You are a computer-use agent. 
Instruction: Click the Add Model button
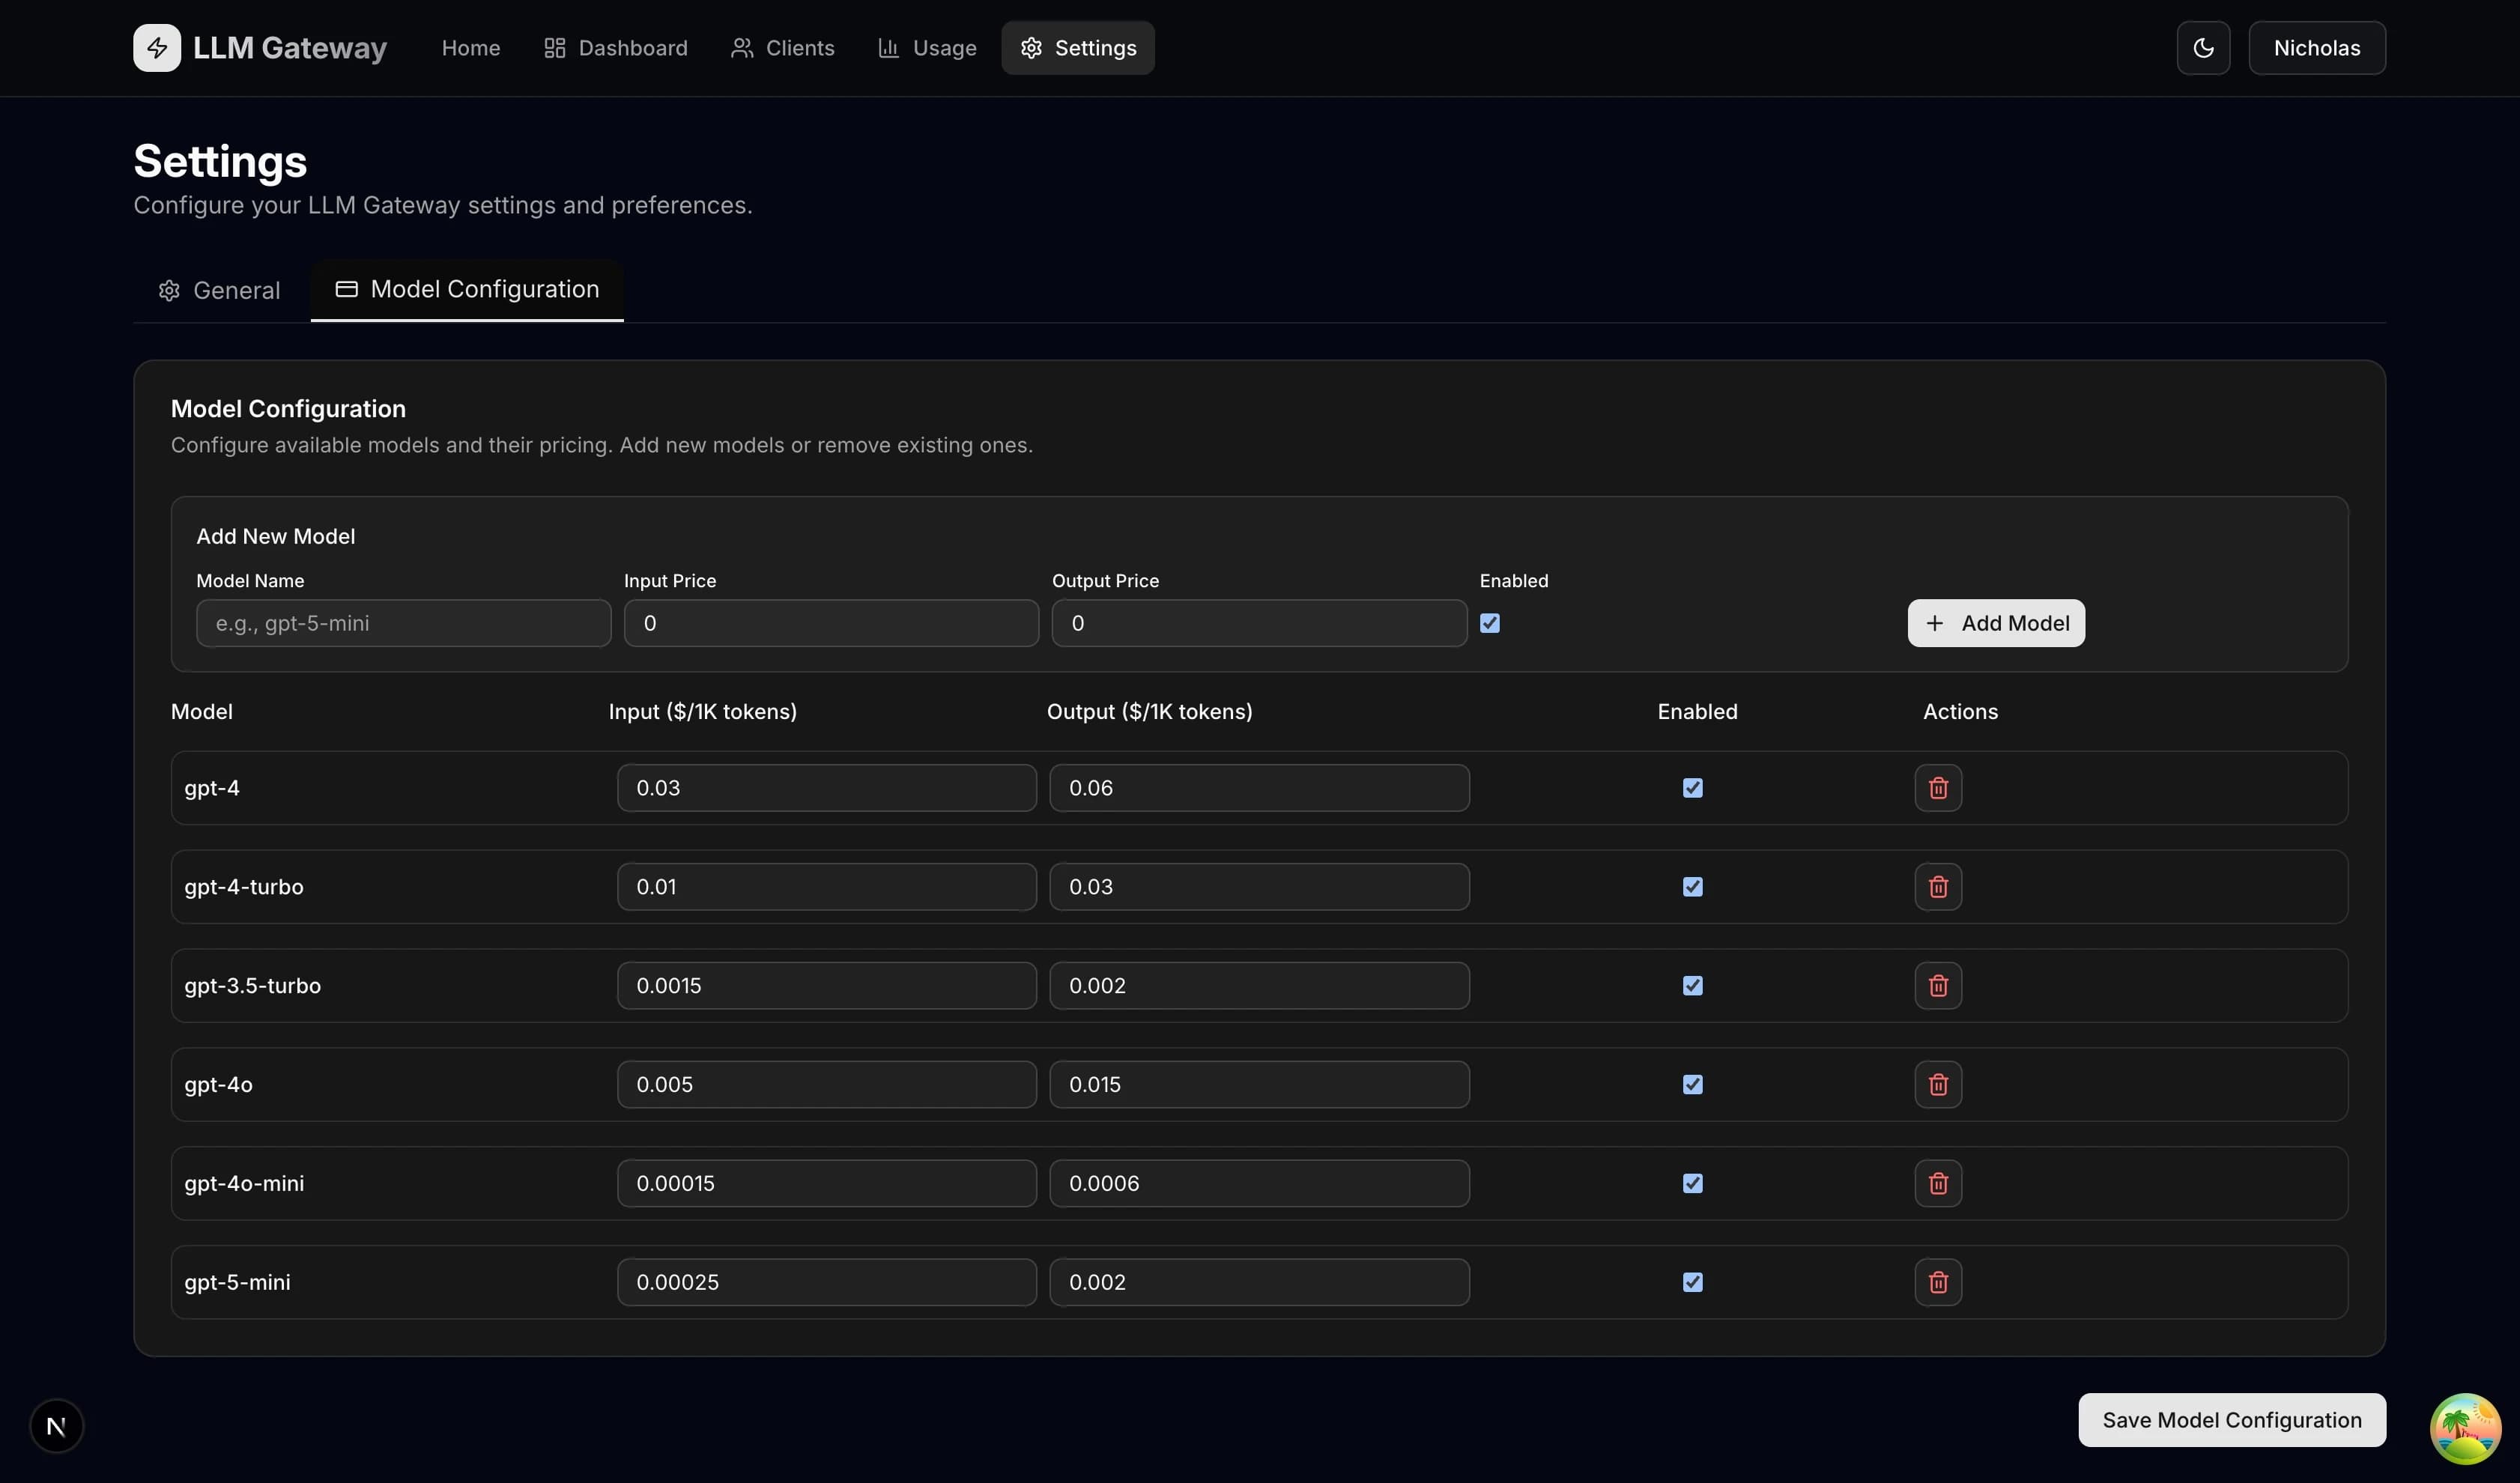click(x=1995, y=622)
